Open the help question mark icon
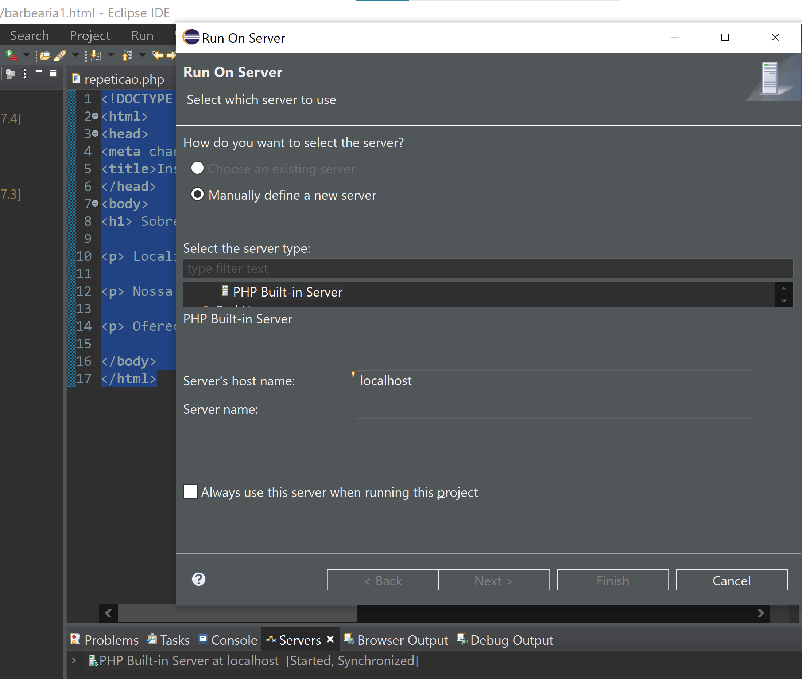 [x=198, y=579]
